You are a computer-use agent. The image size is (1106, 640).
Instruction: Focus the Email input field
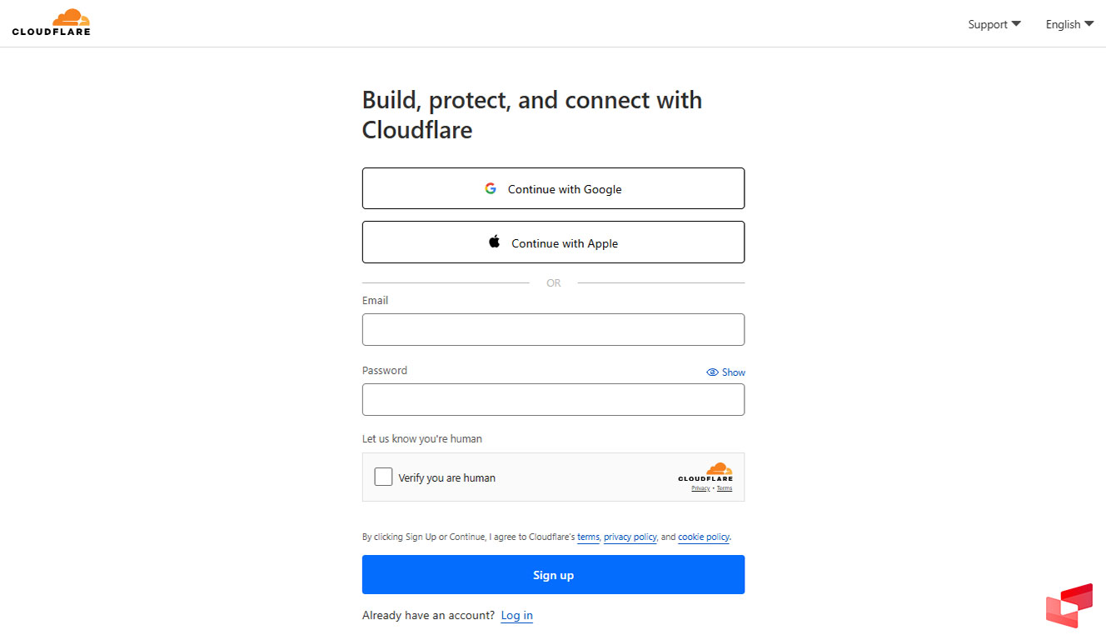[553, 329]
